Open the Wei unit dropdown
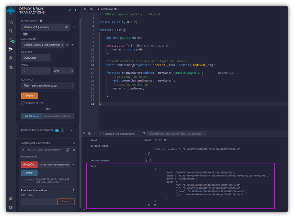 coord(63,71)
